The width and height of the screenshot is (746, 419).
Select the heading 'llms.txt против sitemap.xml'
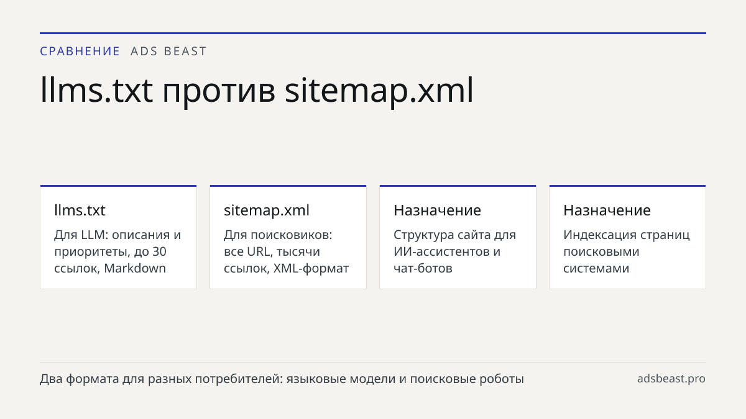257,91
